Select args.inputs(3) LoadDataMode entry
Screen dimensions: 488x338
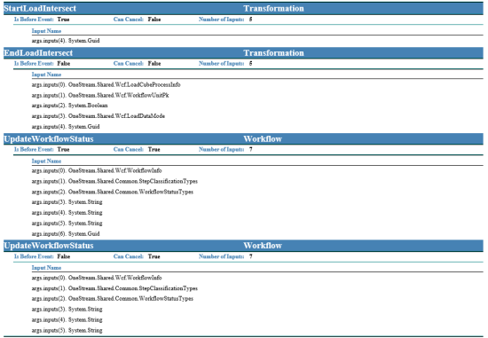pyautogui.click(x=98, y=116)
